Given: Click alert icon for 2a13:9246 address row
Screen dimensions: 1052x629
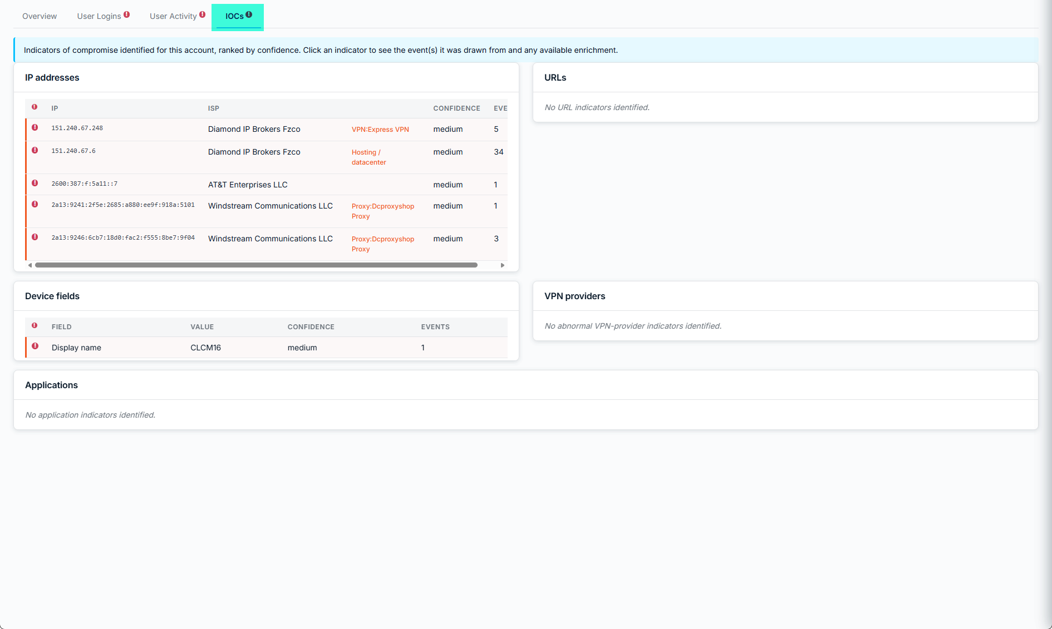Looking at the screenshot, I should pyautogui.click(x=35, y=237).
